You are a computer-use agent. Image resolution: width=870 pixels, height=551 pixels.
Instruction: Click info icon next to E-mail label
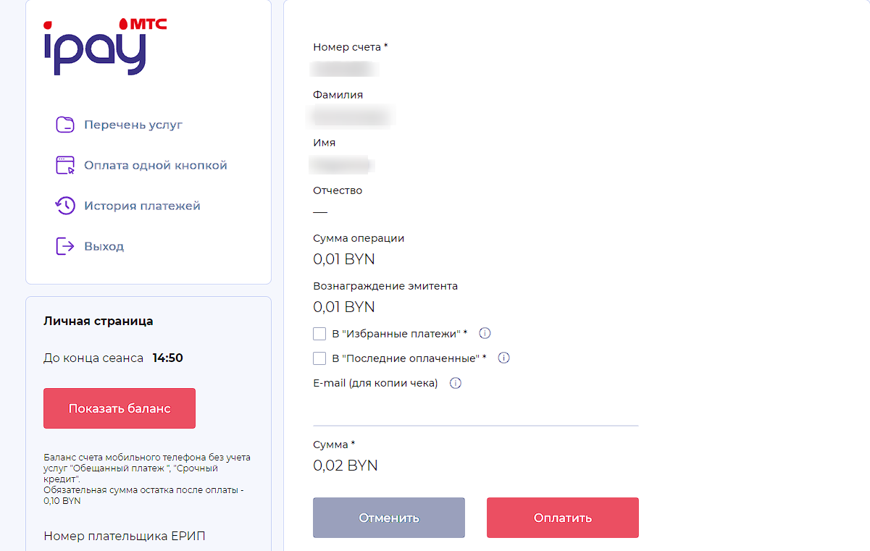(456, 384)
